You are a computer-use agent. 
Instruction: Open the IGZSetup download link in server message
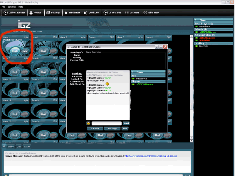coord(151,156)
